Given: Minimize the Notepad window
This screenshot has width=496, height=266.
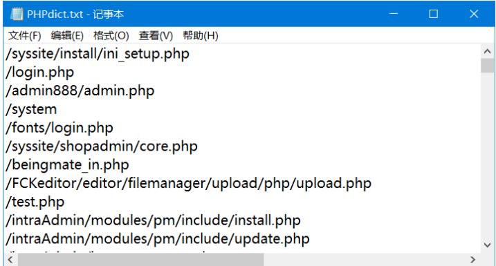Looking at the screenshot, I should point(394,14).
